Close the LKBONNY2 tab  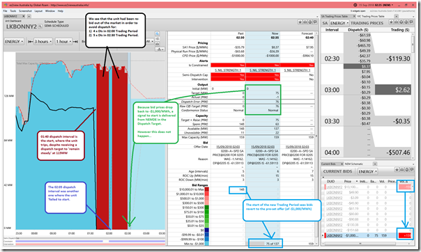[24, 16]
